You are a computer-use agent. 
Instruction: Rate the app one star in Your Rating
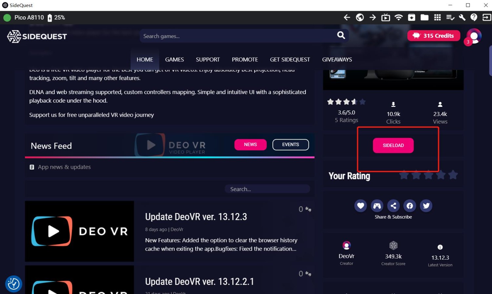pos(404,175)
